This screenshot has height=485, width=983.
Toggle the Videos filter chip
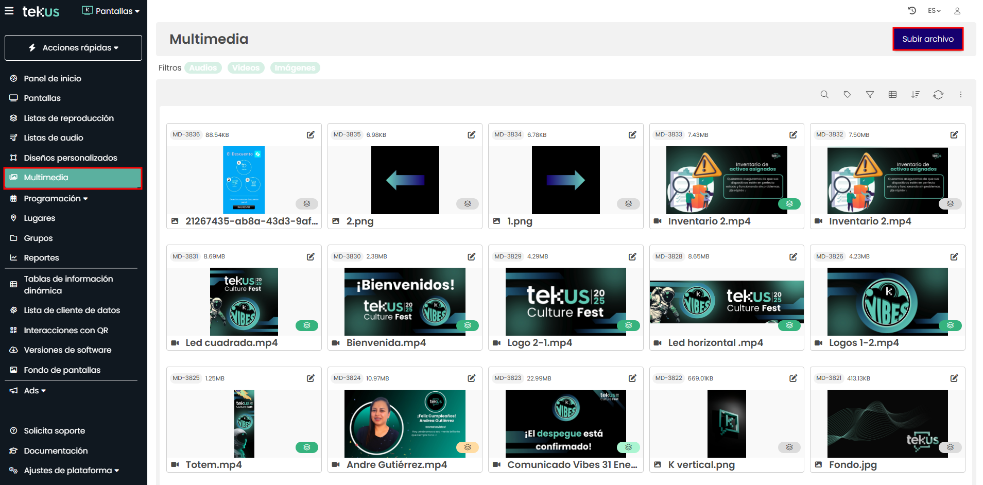click(x=246, y=68)
